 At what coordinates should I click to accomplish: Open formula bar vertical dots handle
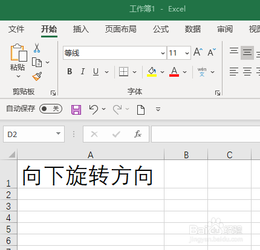pos(74,134)
